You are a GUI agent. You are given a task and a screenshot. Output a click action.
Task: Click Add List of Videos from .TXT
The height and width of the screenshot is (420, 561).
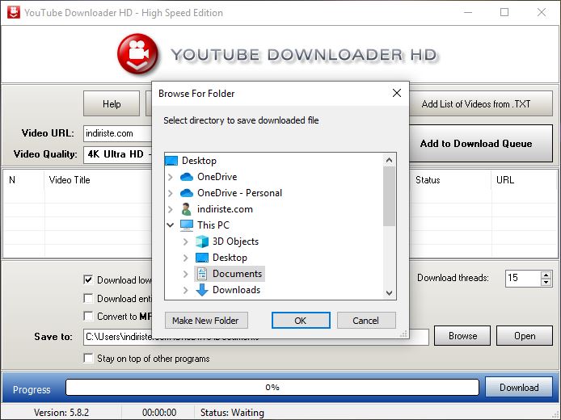481,103
